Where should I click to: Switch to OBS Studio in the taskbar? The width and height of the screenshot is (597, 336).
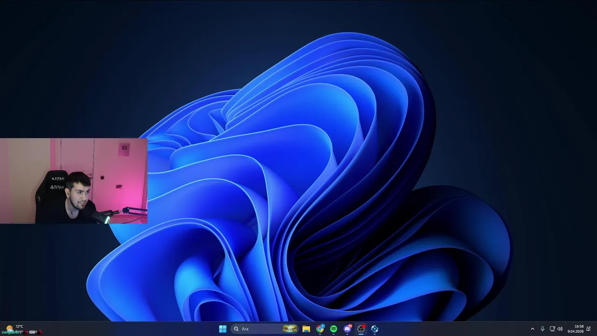[361, 329]
